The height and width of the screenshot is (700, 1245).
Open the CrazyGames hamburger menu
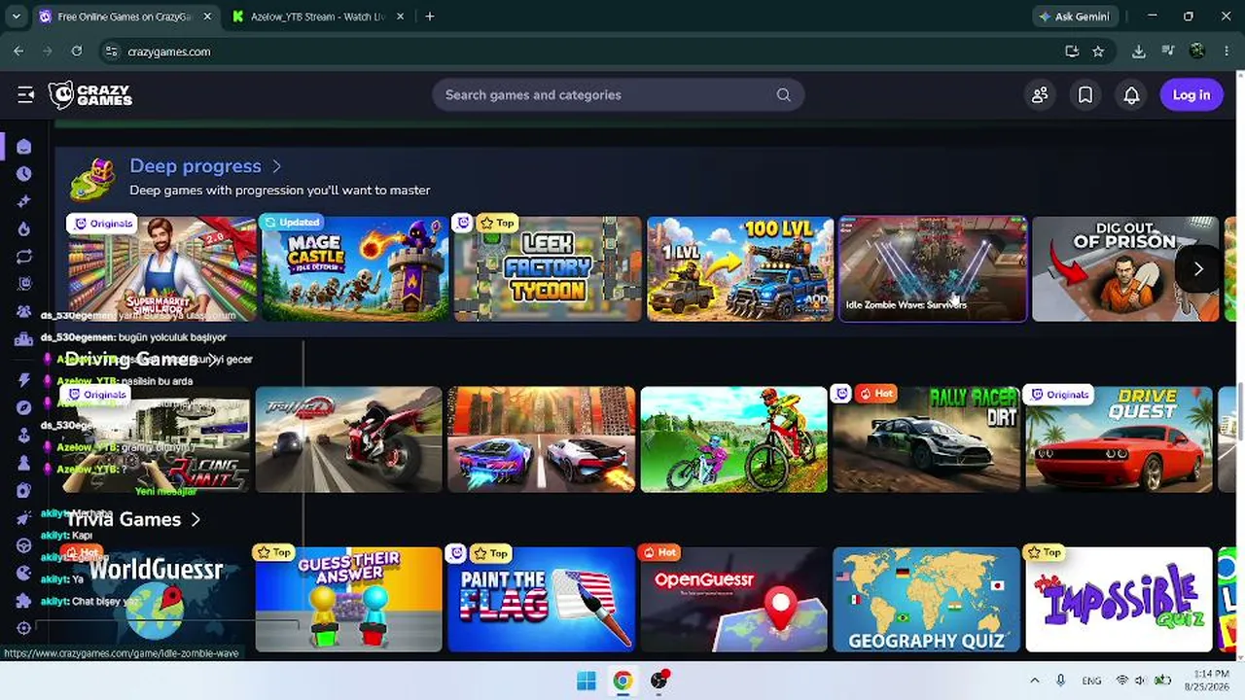point(26,94)
